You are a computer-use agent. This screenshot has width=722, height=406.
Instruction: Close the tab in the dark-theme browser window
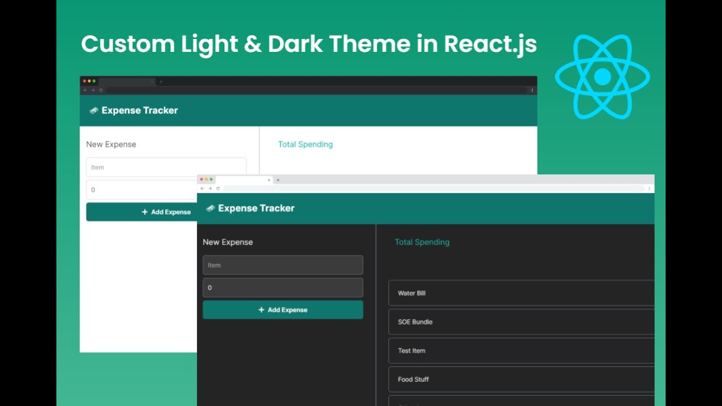point(269,180)
